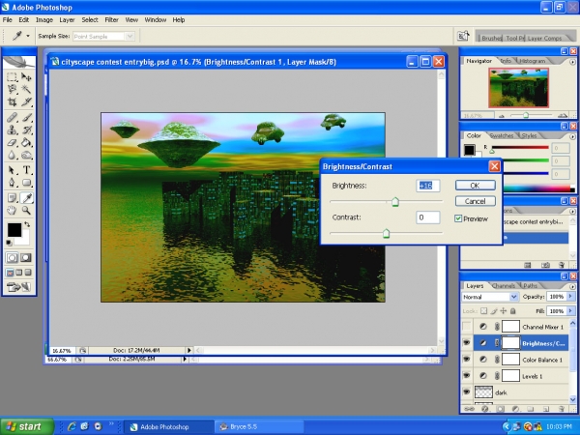Select the Dodge tool
The height and width of the screenshot is (435, 580).
pos(26,155)
